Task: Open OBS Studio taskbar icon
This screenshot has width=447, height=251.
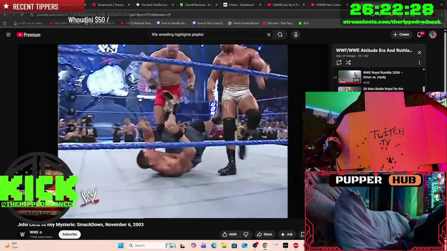Action: [255, 245]
